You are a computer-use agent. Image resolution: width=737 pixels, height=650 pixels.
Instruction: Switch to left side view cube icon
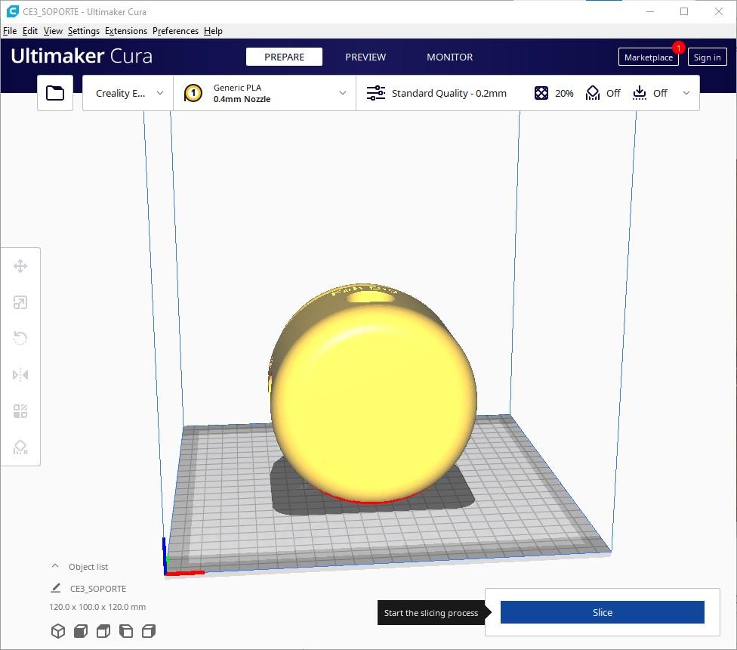coord(126,631)
